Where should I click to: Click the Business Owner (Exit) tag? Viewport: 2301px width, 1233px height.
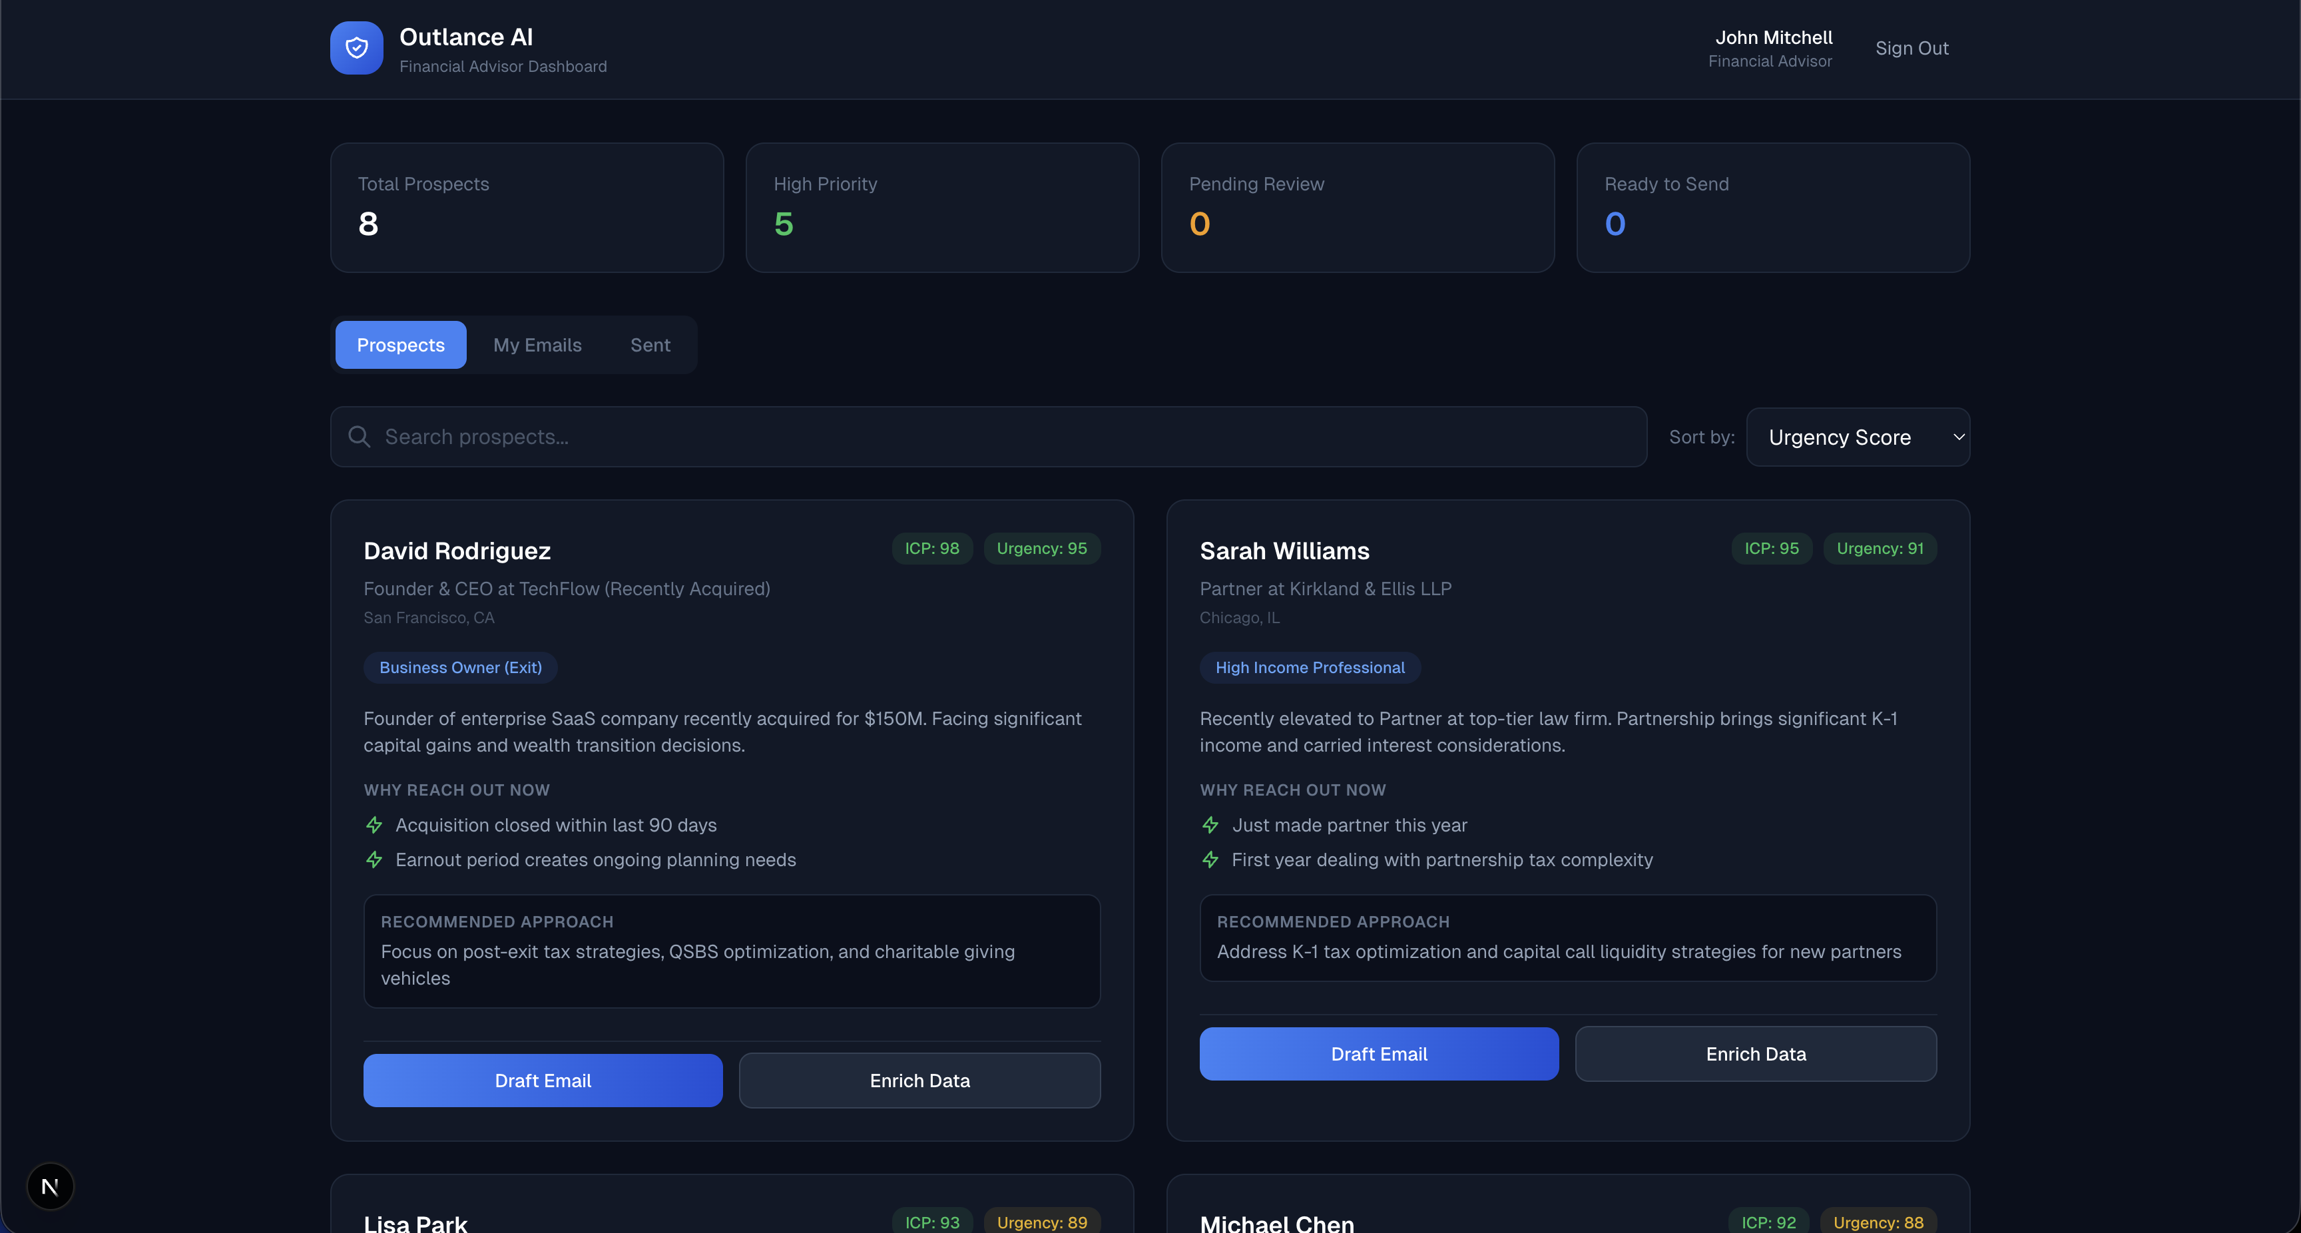(x=460, y=667)
